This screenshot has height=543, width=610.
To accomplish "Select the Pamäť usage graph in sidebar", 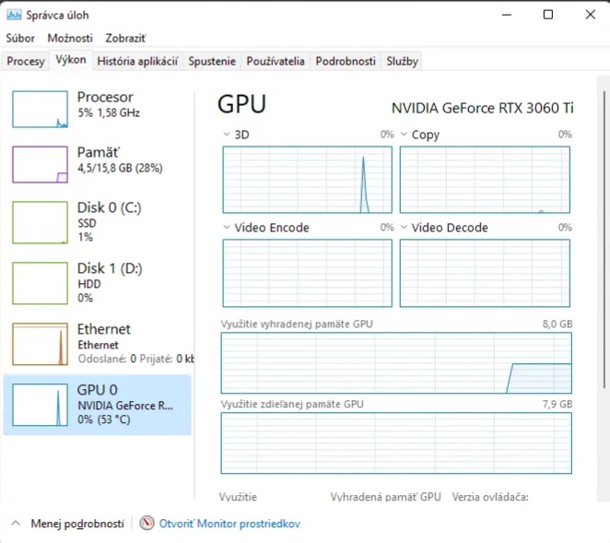I will pos(40,165).
